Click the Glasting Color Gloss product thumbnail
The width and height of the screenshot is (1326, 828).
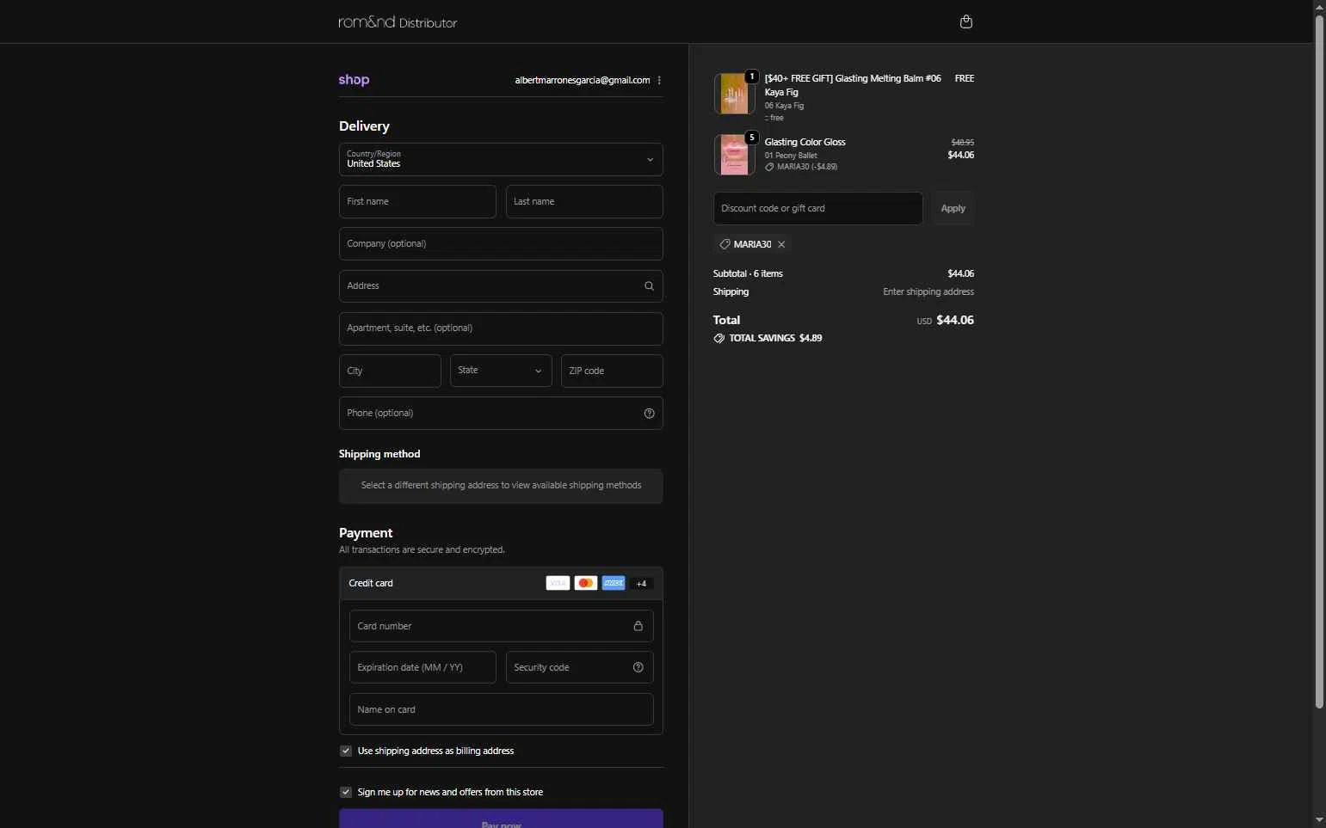734,155
